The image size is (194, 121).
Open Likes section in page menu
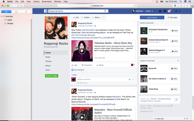48,70
